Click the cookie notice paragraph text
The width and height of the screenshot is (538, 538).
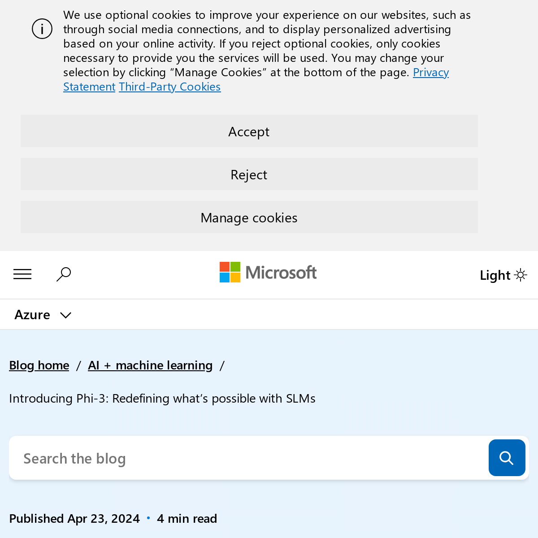(x=251, y=43)
